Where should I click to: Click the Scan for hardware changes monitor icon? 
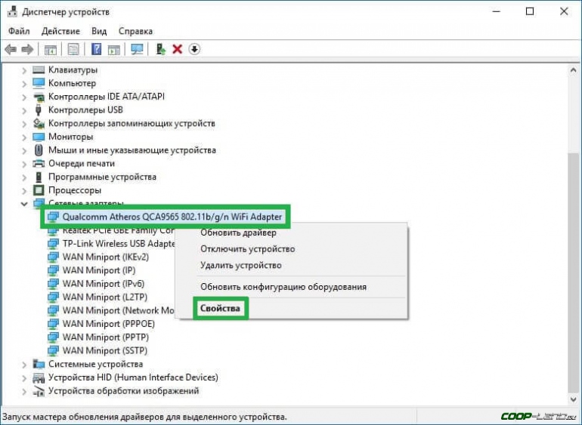[137, 49]
